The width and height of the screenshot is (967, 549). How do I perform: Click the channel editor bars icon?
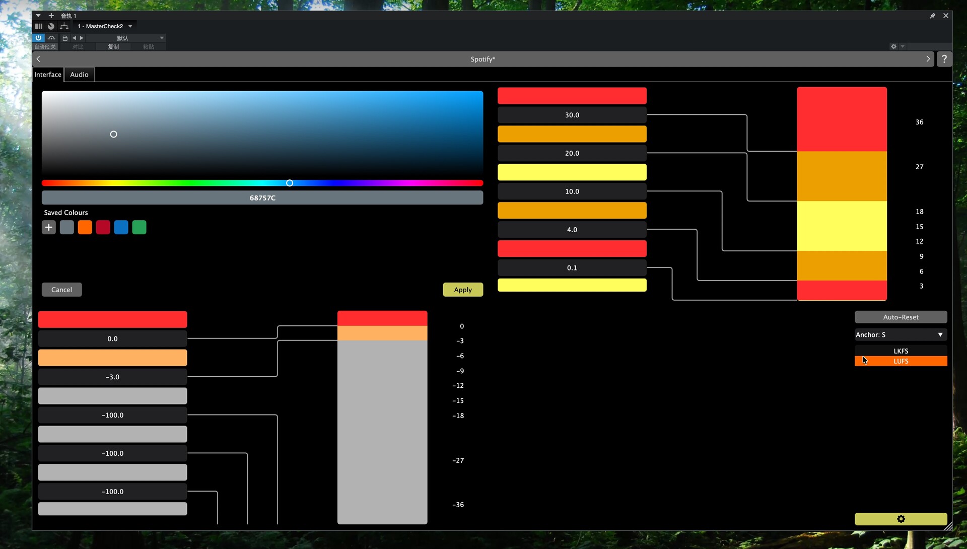coord(39,26)
